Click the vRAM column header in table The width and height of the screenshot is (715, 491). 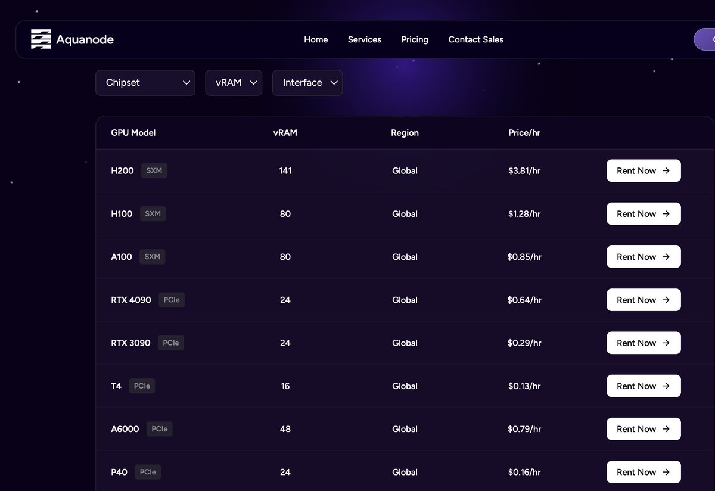click(285, 133)
